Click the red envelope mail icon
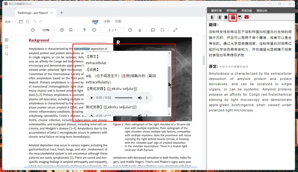The width and height of the screenshot is (298, 172). click(x=247, y=17)
